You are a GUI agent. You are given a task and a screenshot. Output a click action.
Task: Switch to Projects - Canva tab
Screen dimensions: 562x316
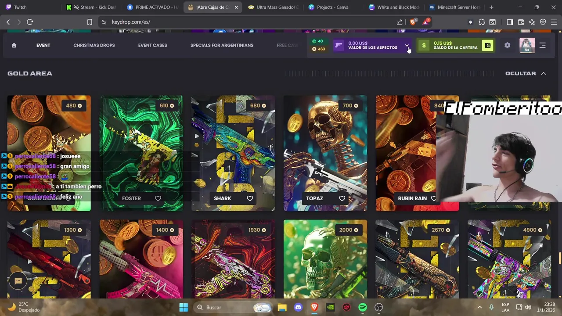tap(333, 7)
